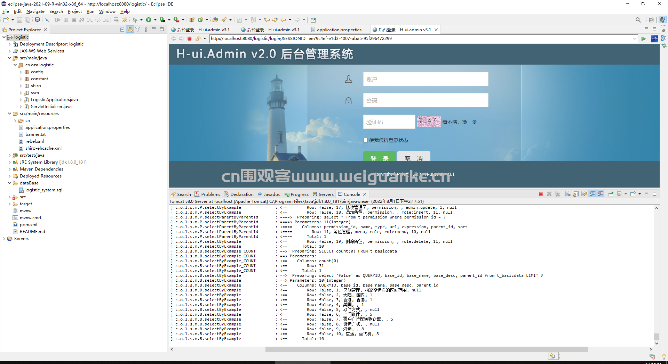The width and height of the screenshot is (668, 364).
Task: Tick the 使我保持登录状态 checkbox
Action: click(x=365, y=140)
